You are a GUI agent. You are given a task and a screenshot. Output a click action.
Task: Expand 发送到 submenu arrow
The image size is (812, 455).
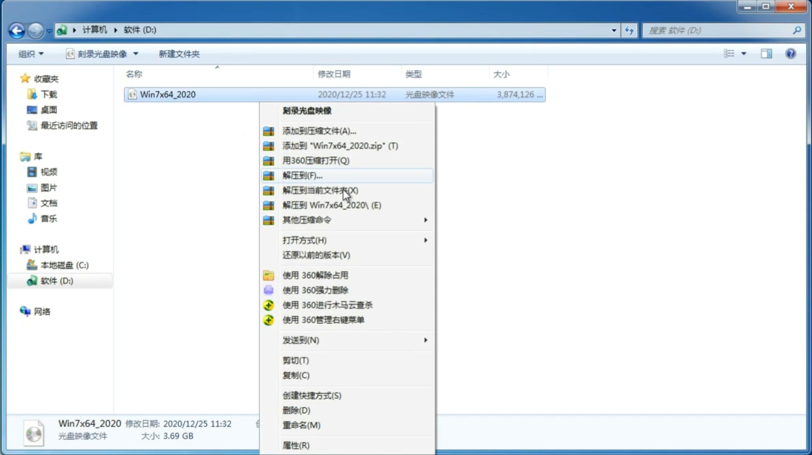click(425, 340)
